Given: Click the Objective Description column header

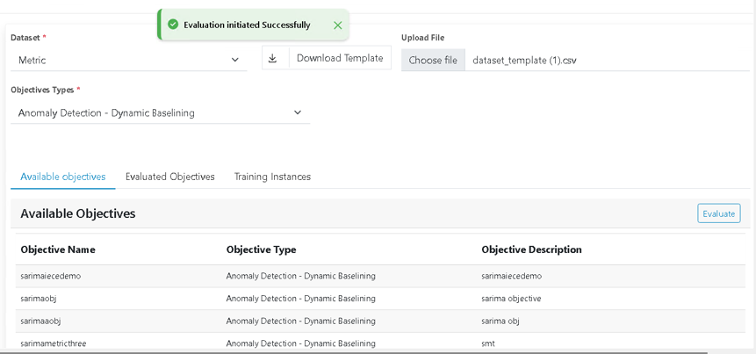Looking at the screenshot, I should 531,249.
